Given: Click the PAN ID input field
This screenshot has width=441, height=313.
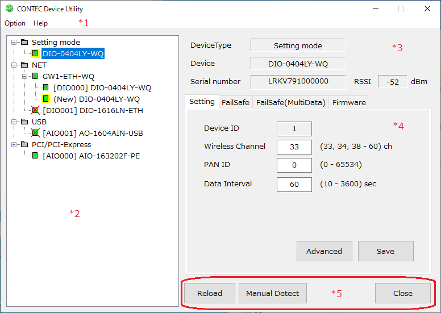Looking at the screenshot, I should click(x=294, y=165).
